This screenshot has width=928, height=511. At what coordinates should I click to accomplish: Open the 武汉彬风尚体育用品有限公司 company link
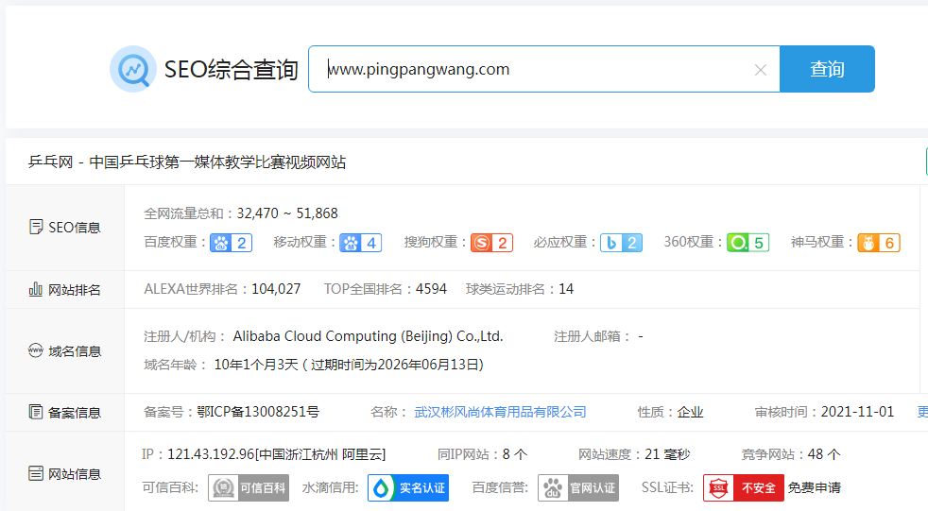pyautogui.click(x=500, y=412)
